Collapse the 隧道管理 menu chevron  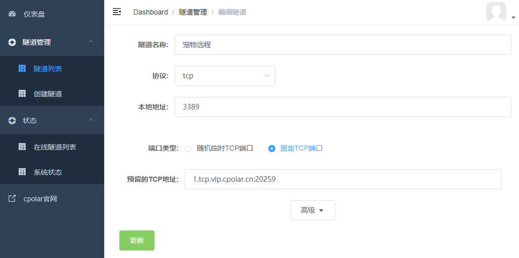pos(92,42)
